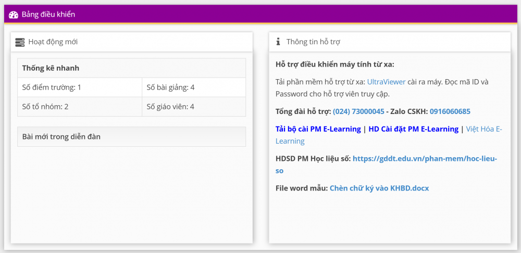Follow the Việt Hóa E-Learning link

coord(483,129)
